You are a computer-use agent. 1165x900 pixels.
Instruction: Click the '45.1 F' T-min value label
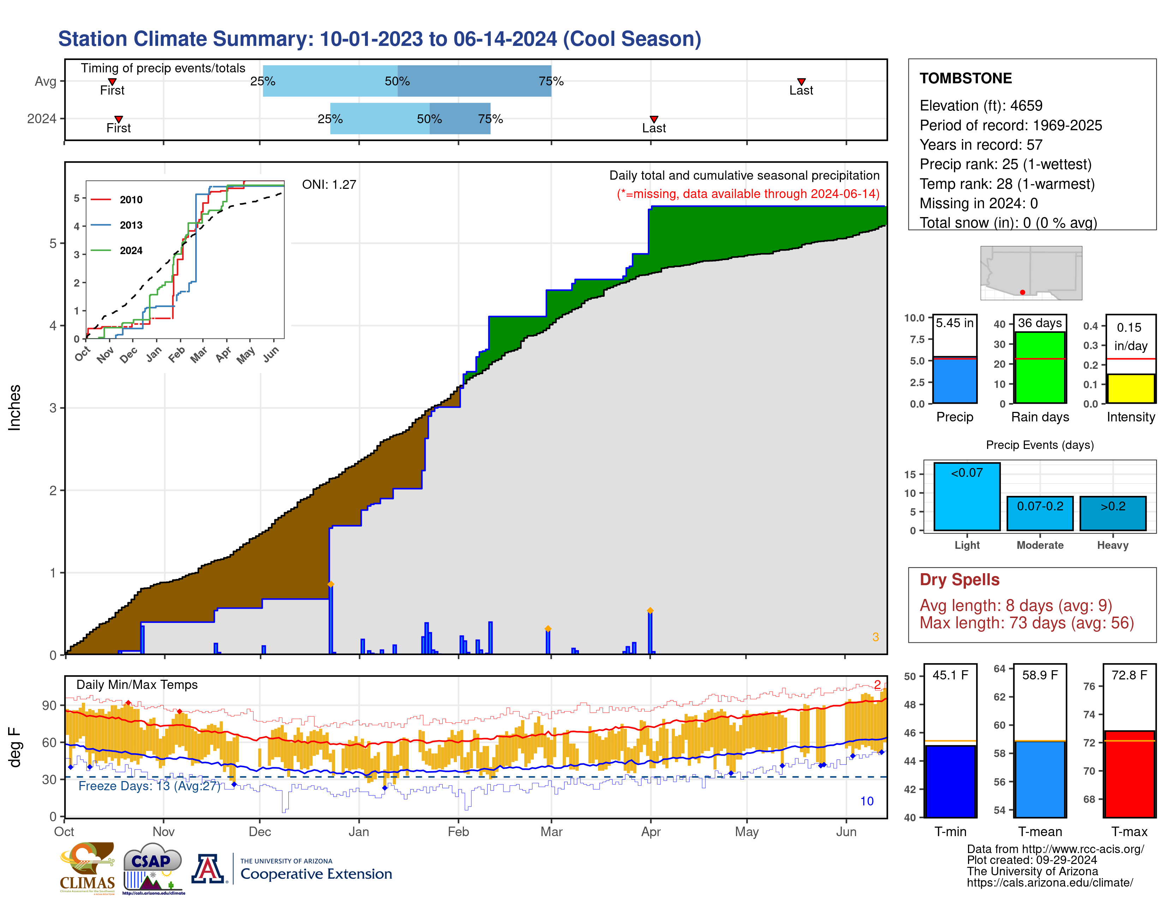coord(951,675)
